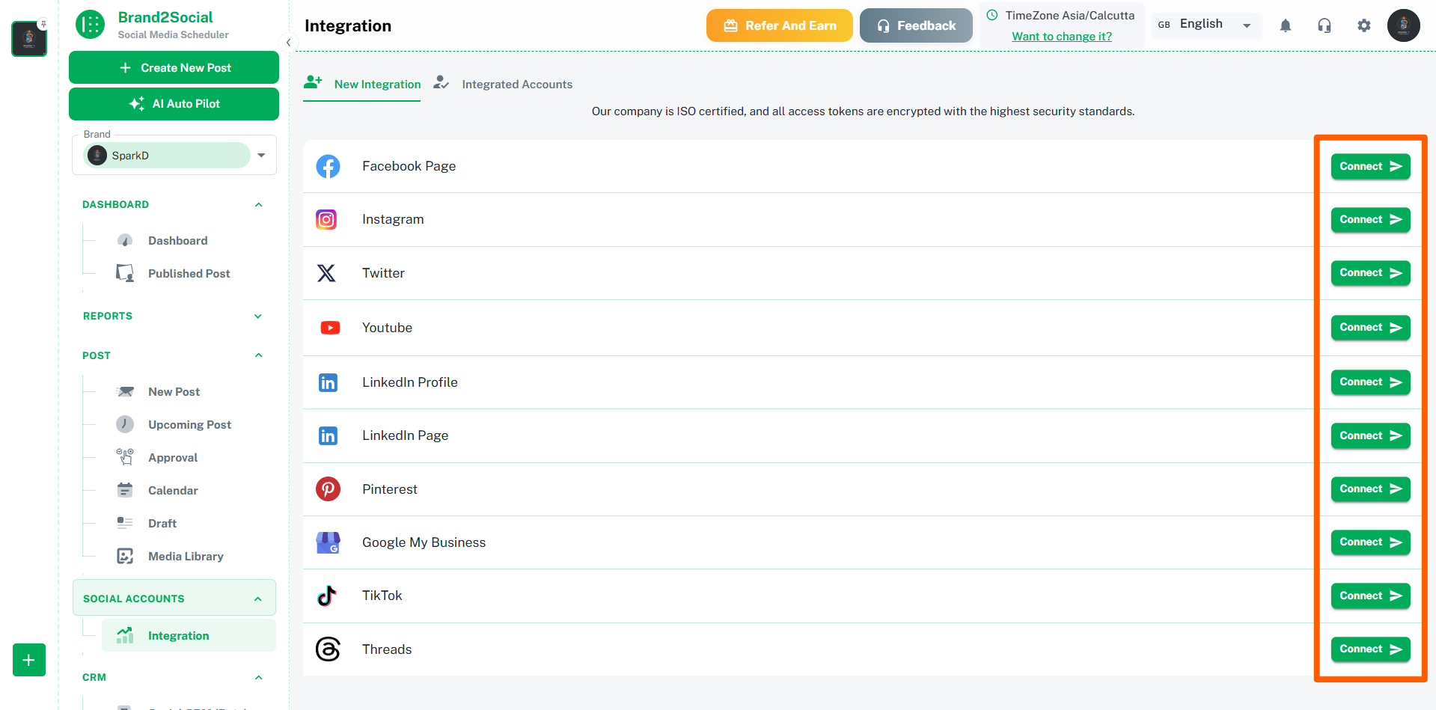Click the brand thumbnail in far-left rail

pos(29,38)
